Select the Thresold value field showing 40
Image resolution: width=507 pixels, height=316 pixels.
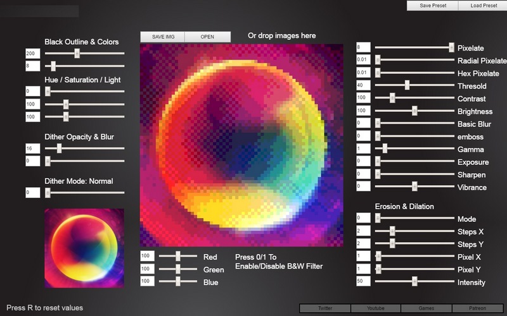pos(363,85)
